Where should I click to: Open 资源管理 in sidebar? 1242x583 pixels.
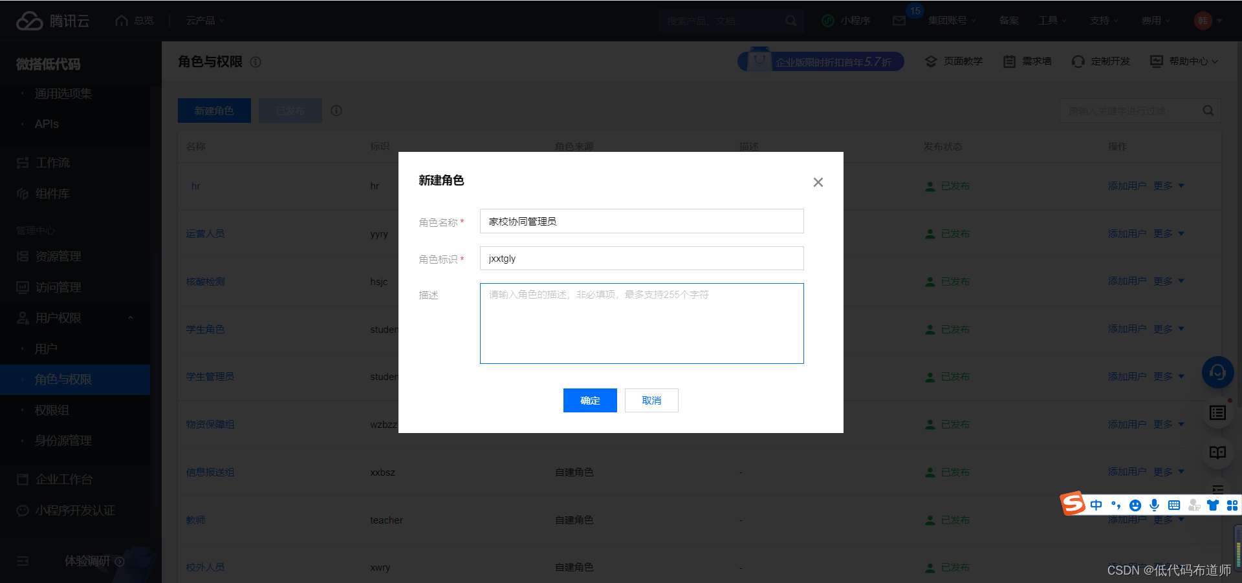click(x=58, y=257)
